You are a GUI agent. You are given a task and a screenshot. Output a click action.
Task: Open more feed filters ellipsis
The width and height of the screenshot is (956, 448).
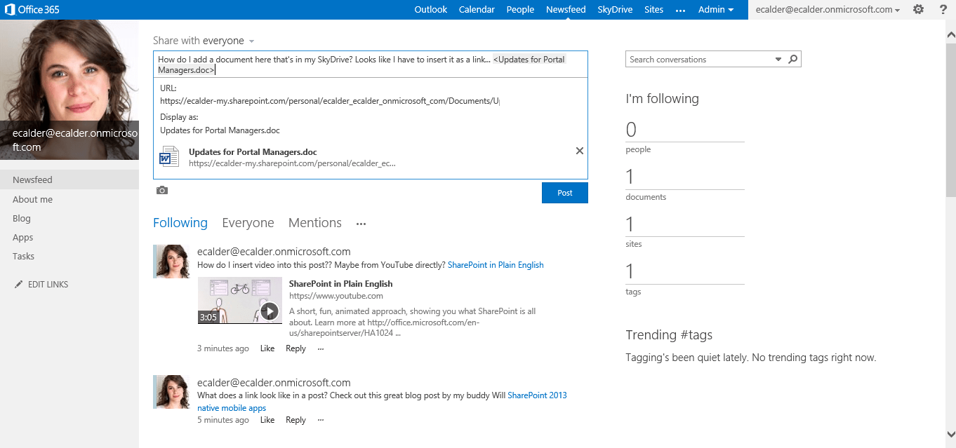[361, 224]
